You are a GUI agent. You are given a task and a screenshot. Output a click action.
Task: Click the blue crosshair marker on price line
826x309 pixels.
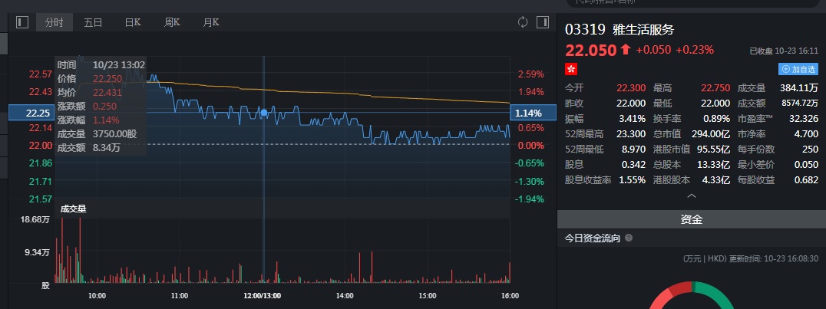(264, 113)
